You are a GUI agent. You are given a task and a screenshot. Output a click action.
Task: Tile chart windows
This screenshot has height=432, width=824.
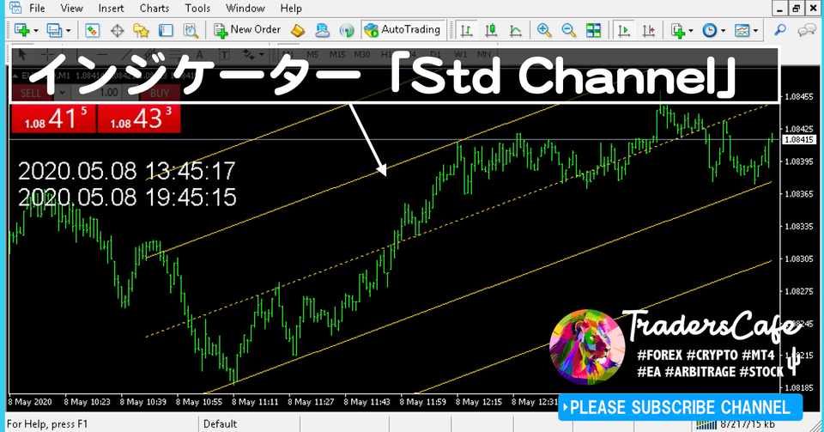[x=593, y=30]
